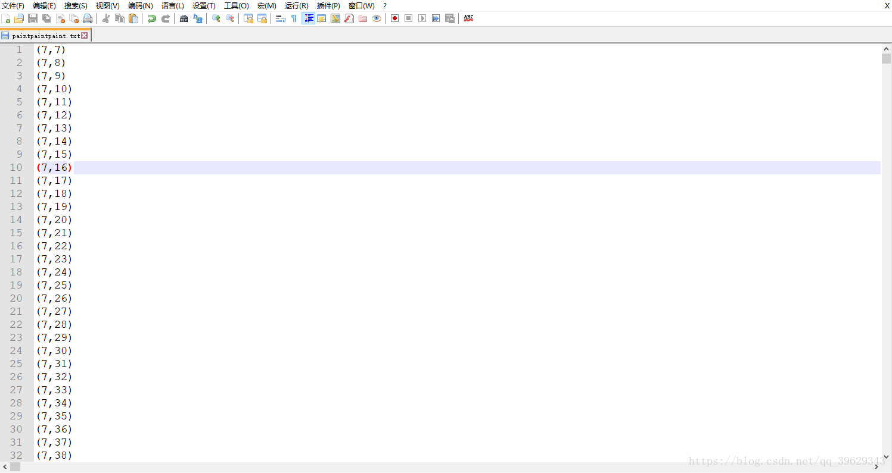Click line number 27 in margin
This screenshot has width=892, height=473.
pos(16,390)
